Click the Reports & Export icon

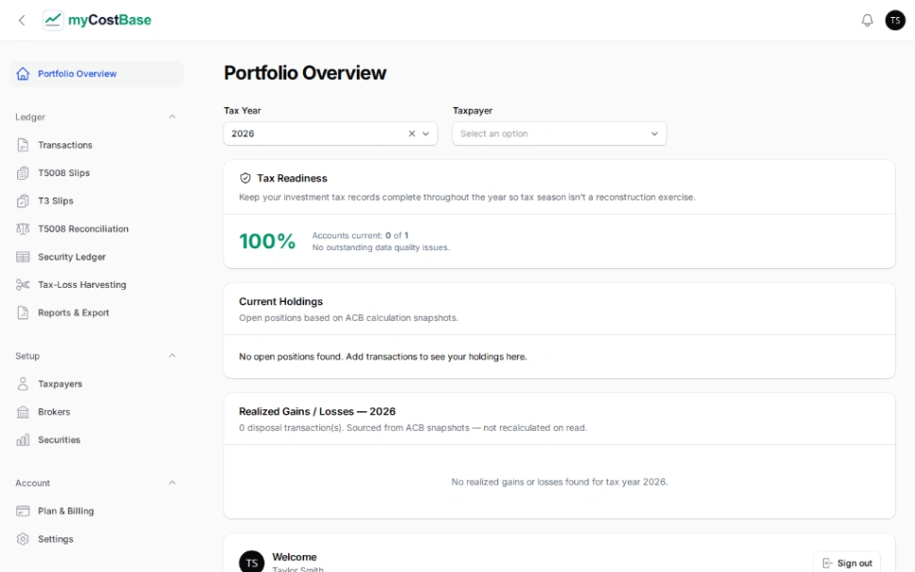tap(23, 312)
